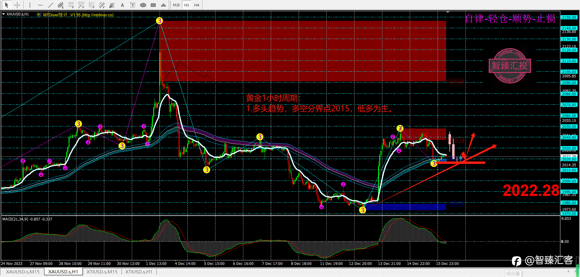This screenshot has height=277, width=580.
Task: Click the 24 Nov 2023 time axis label
Action: click(12, 263)
